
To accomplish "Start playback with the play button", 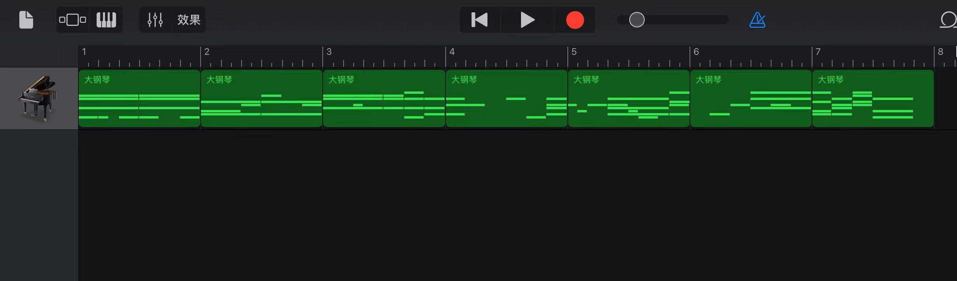I will [528, 20].
